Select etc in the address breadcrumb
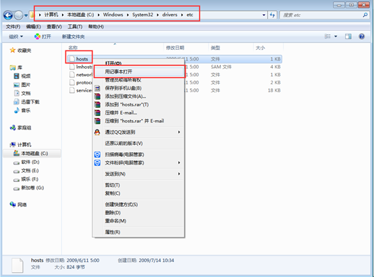This screenshot has height=277, width=374. (x=190, y=15)
